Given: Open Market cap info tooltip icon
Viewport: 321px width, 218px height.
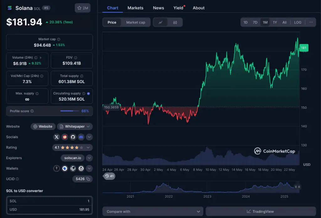Looking at the screenshot, I should [x=59, y=39].
